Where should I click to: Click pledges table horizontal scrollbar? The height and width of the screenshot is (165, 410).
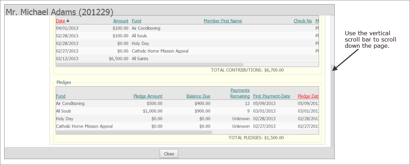134,132
